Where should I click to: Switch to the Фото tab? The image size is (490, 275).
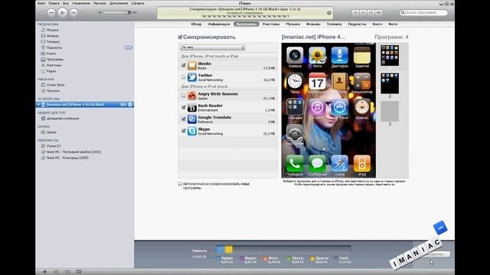(x=393, y=24)
